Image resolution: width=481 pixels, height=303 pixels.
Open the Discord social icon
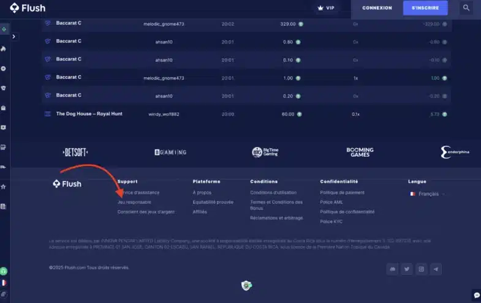392,269
